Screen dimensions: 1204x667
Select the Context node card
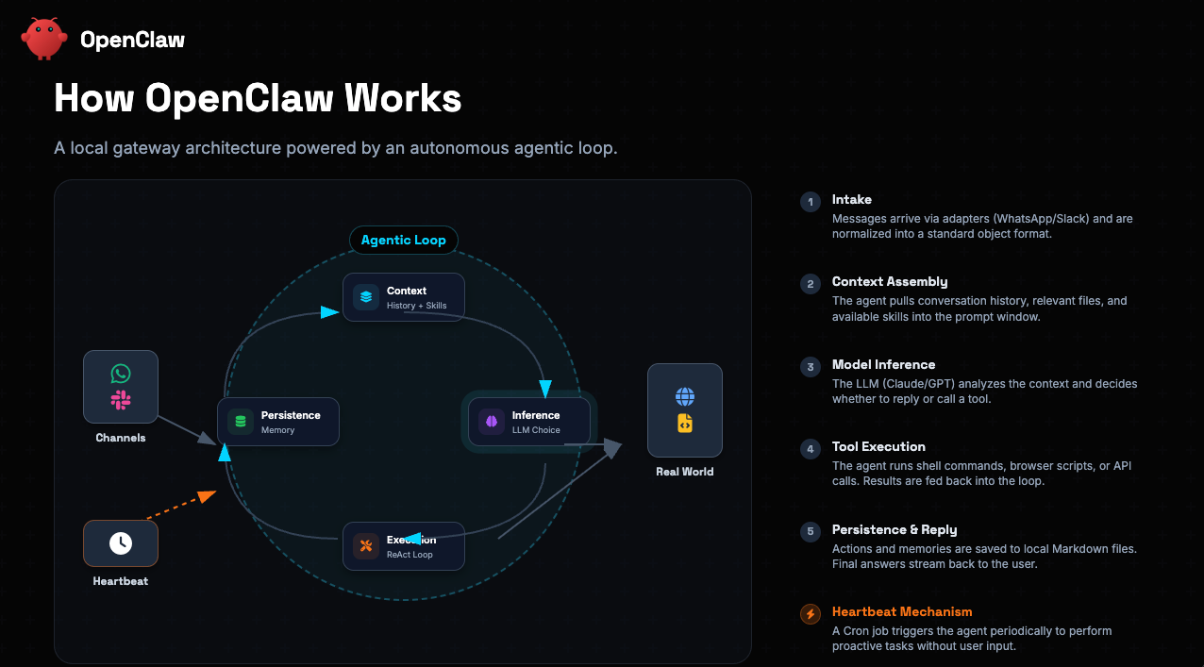pos(404,297)
